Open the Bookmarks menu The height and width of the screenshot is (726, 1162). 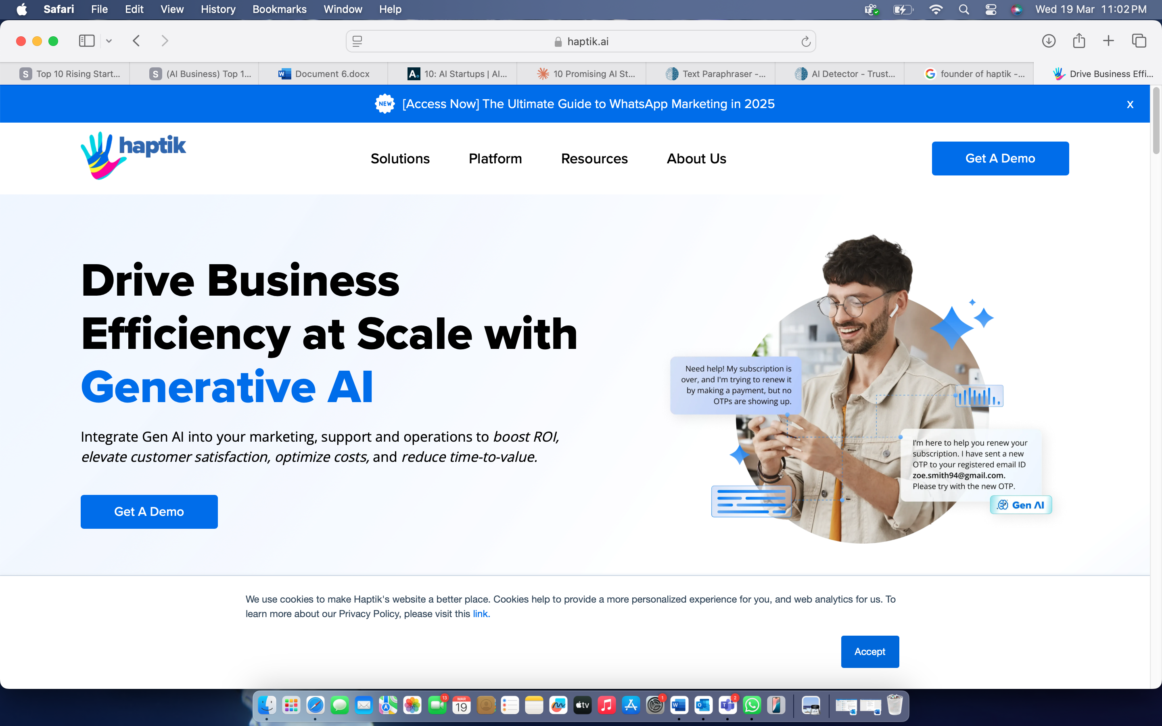point(279,9)
